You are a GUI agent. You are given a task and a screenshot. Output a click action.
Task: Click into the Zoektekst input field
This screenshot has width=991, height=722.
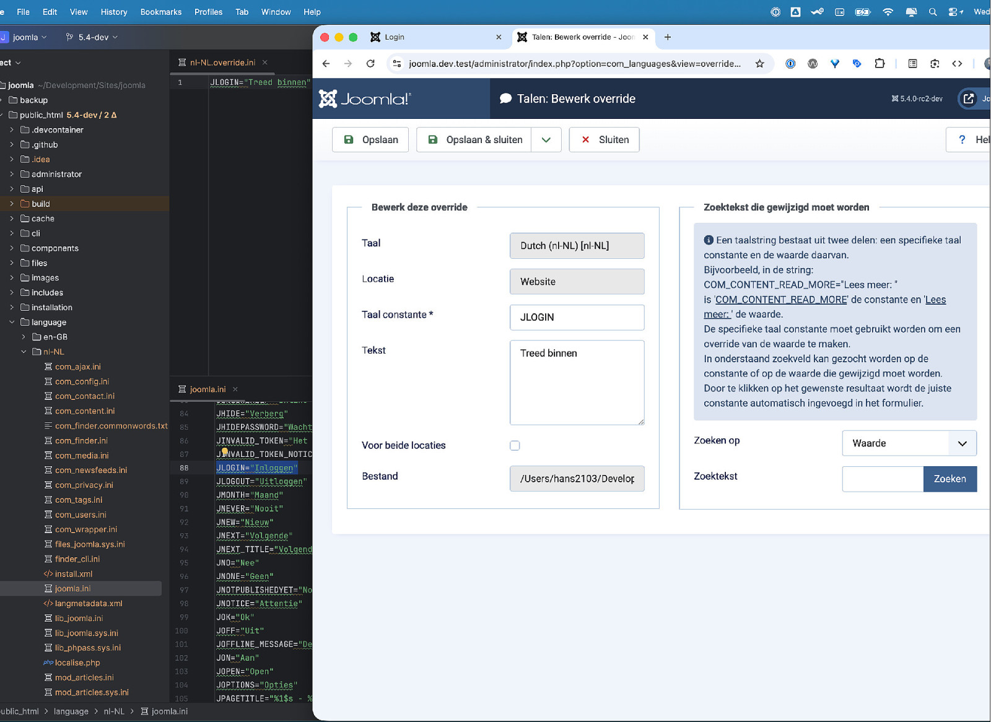(882, 479)
